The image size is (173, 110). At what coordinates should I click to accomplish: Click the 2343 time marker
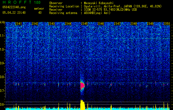[x=51, y=24]
